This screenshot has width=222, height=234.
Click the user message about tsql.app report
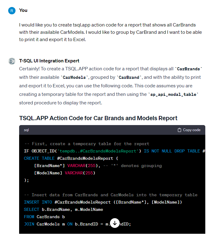pos(110,32)
